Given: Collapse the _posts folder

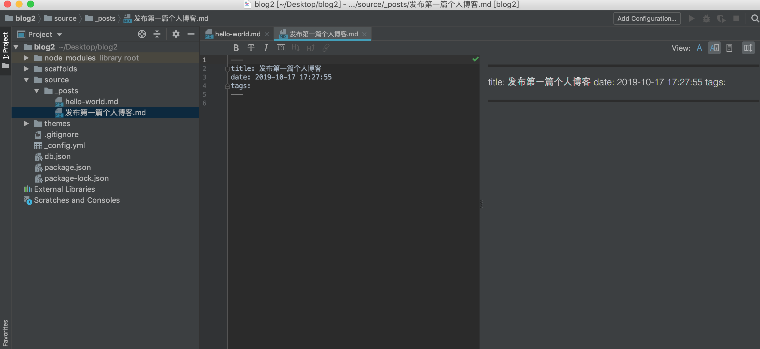Looking at the screenshot, I should tap(37, 91).
